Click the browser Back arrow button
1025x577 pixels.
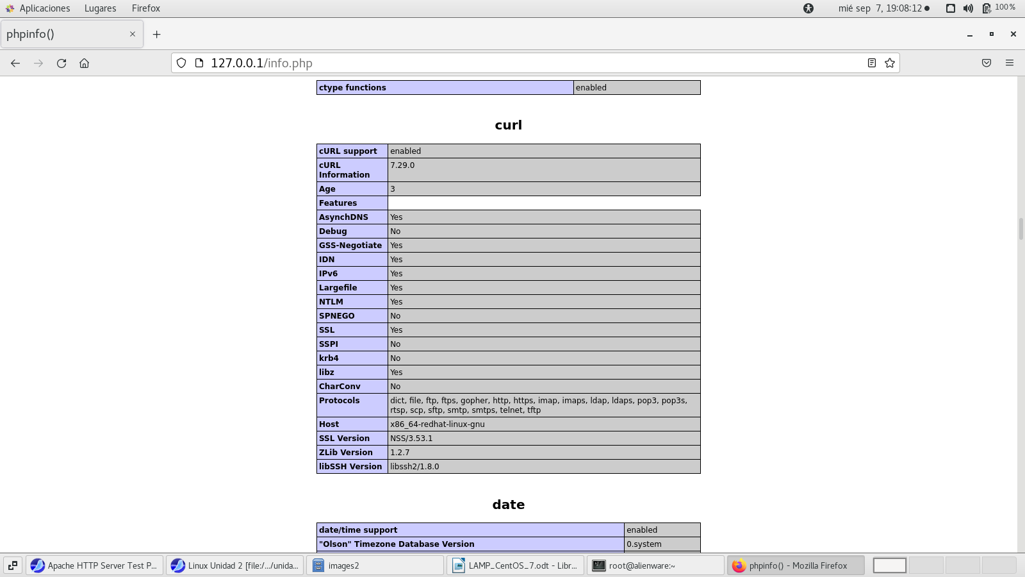(x=15, y=63)
